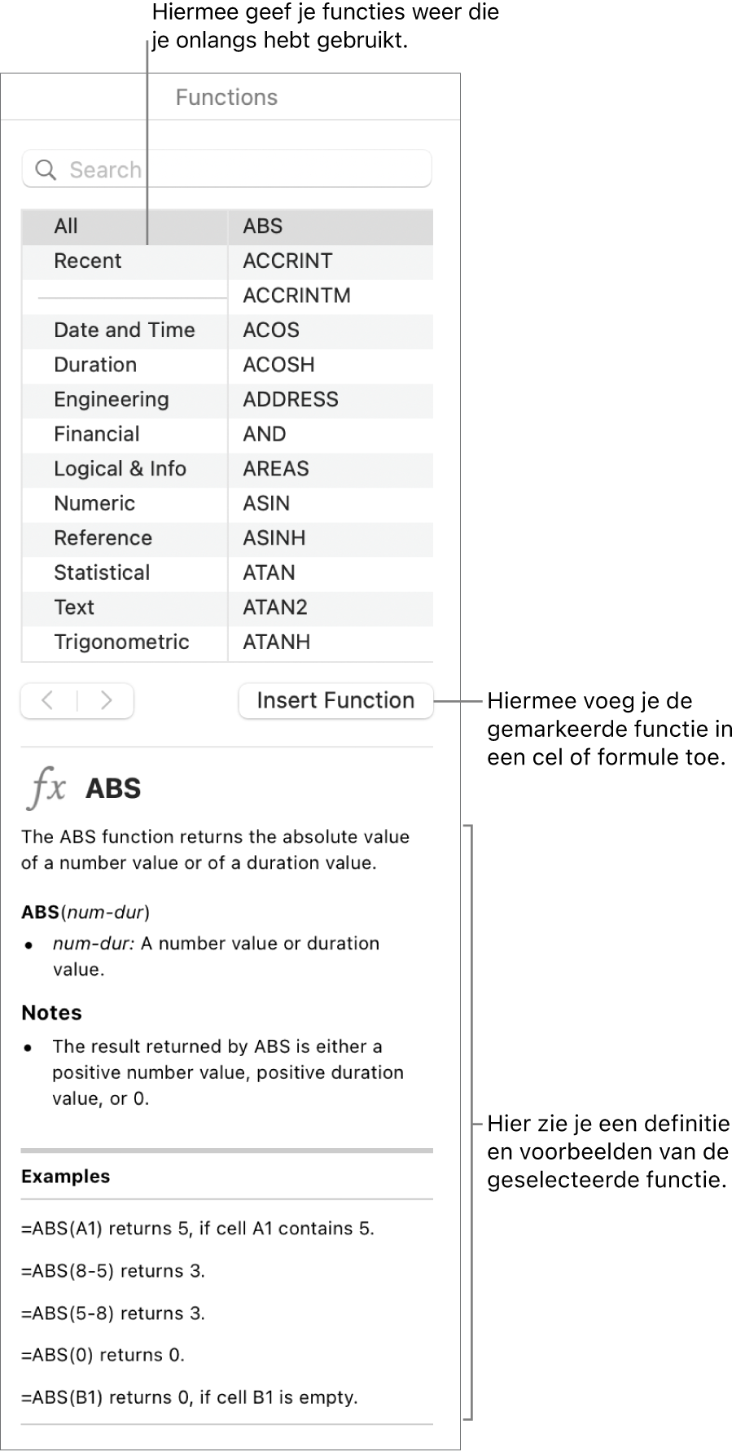
Task: Click the fx function icon
Action: [47, 788]
